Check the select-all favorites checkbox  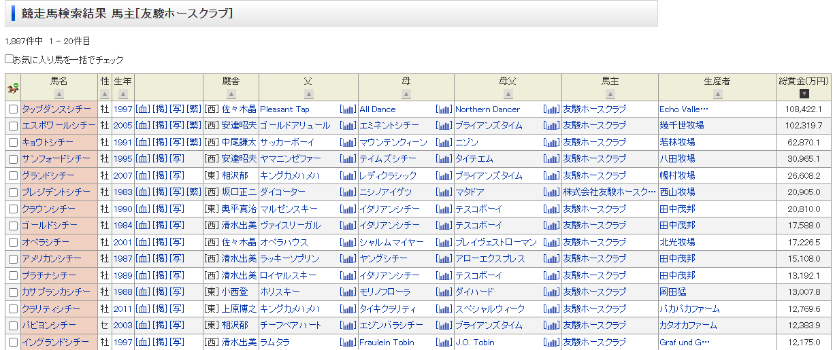[9, 60]
